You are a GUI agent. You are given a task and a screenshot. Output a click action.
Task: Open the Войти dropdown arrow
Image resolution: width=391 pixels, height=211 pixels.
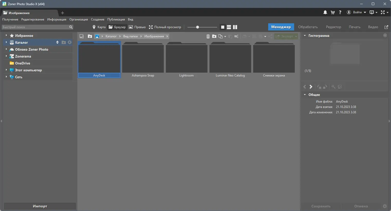tap(365, 12)
